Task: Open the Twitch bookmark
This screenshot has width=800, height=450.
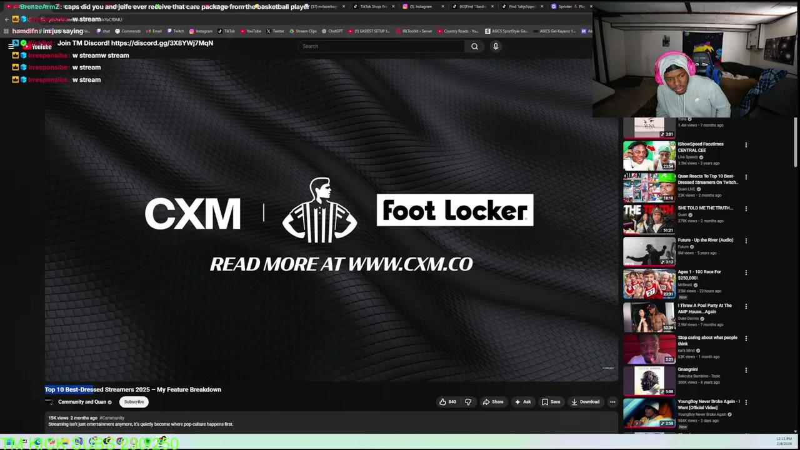Action: (176, 31)
